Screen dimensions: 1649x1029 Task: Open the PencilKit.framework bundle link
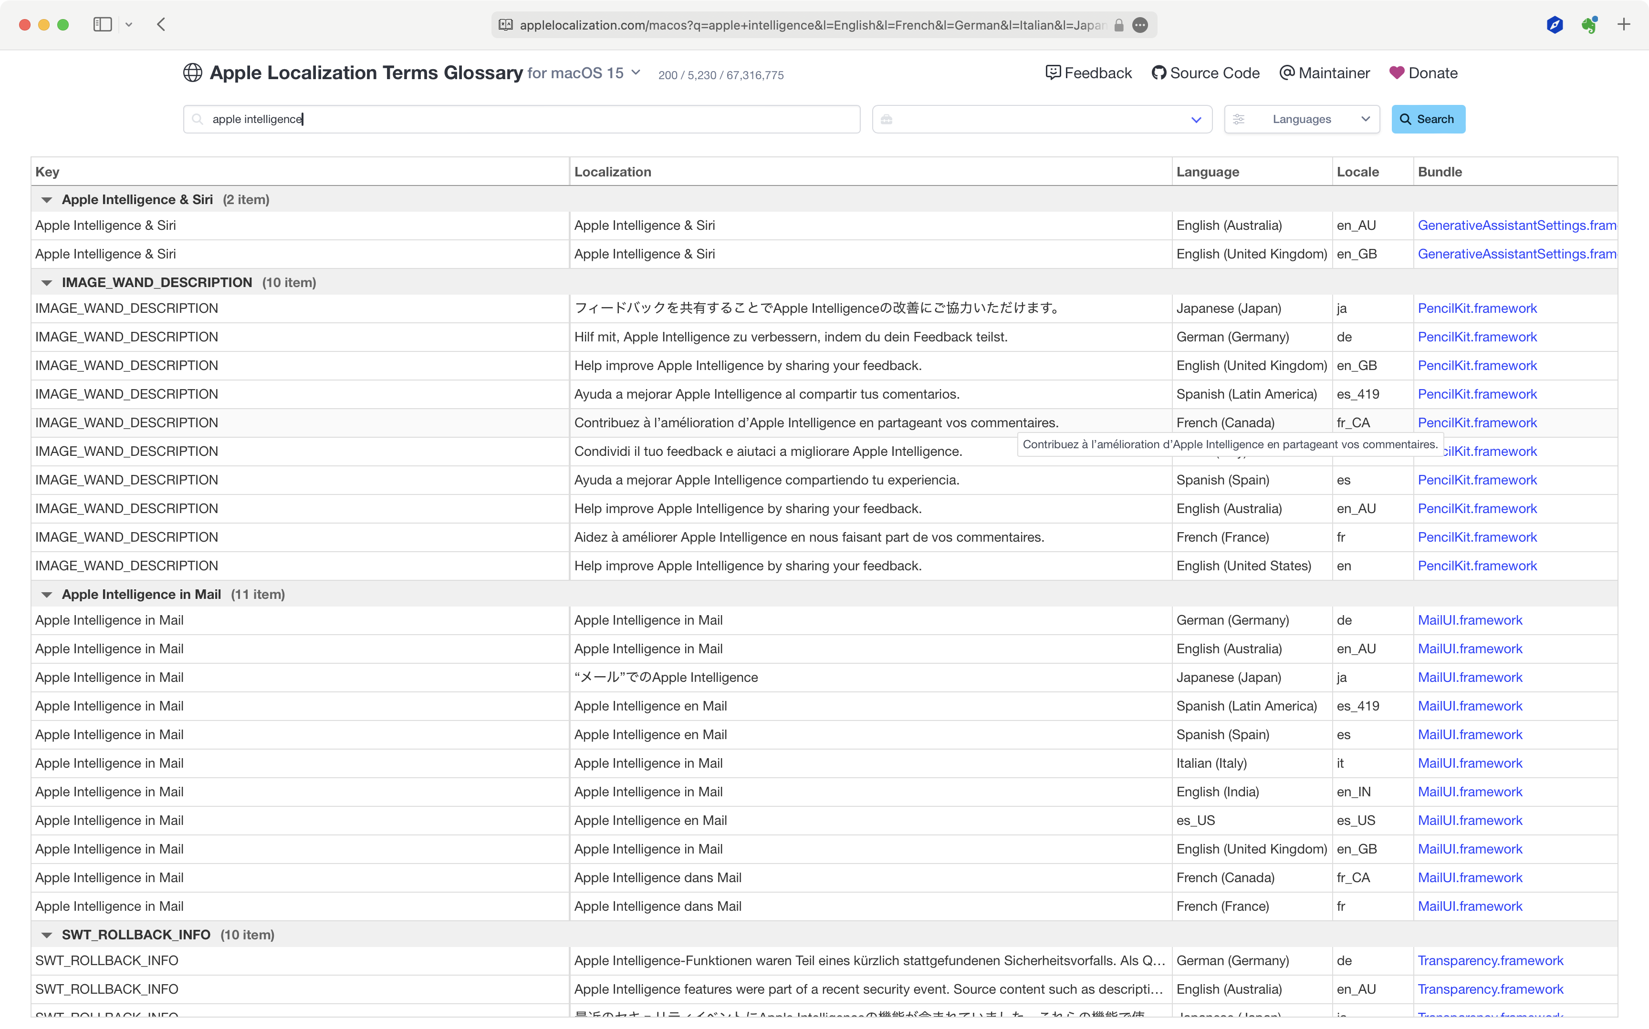pos(1477,309)
